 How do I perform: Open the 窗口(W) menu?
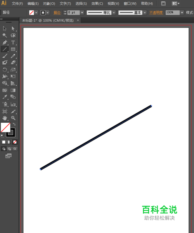[130, 3]
